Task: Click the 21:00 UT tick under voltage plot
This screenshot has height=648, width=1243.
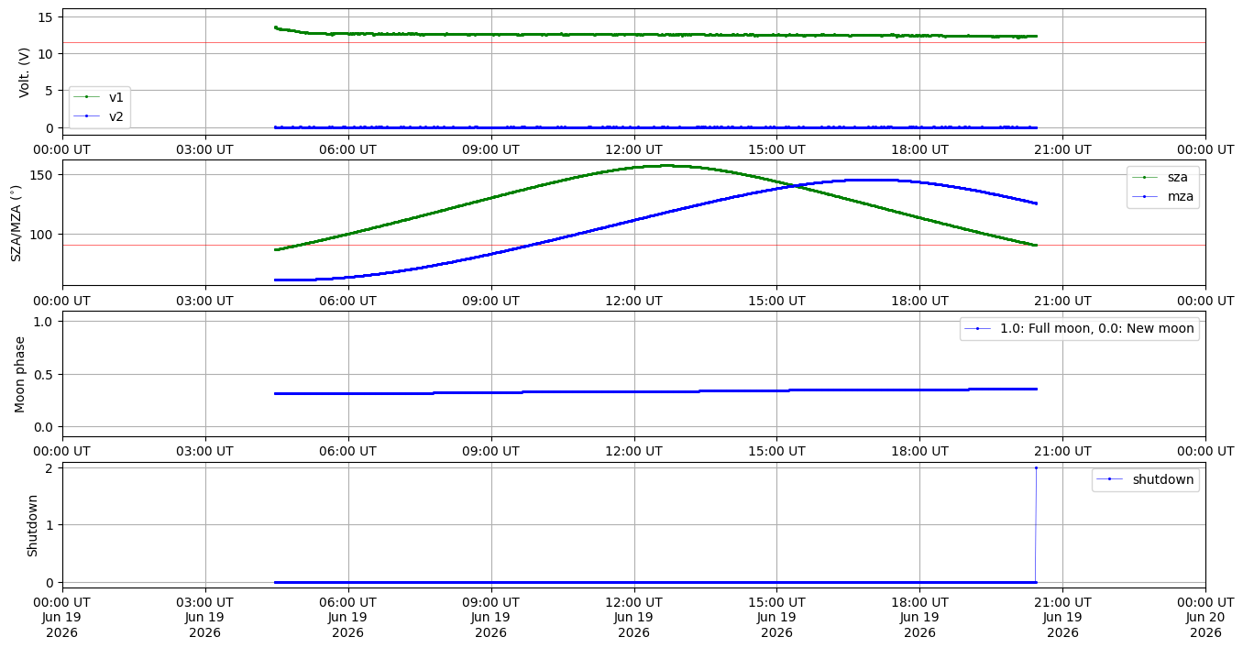Action: pos(1062,149)
